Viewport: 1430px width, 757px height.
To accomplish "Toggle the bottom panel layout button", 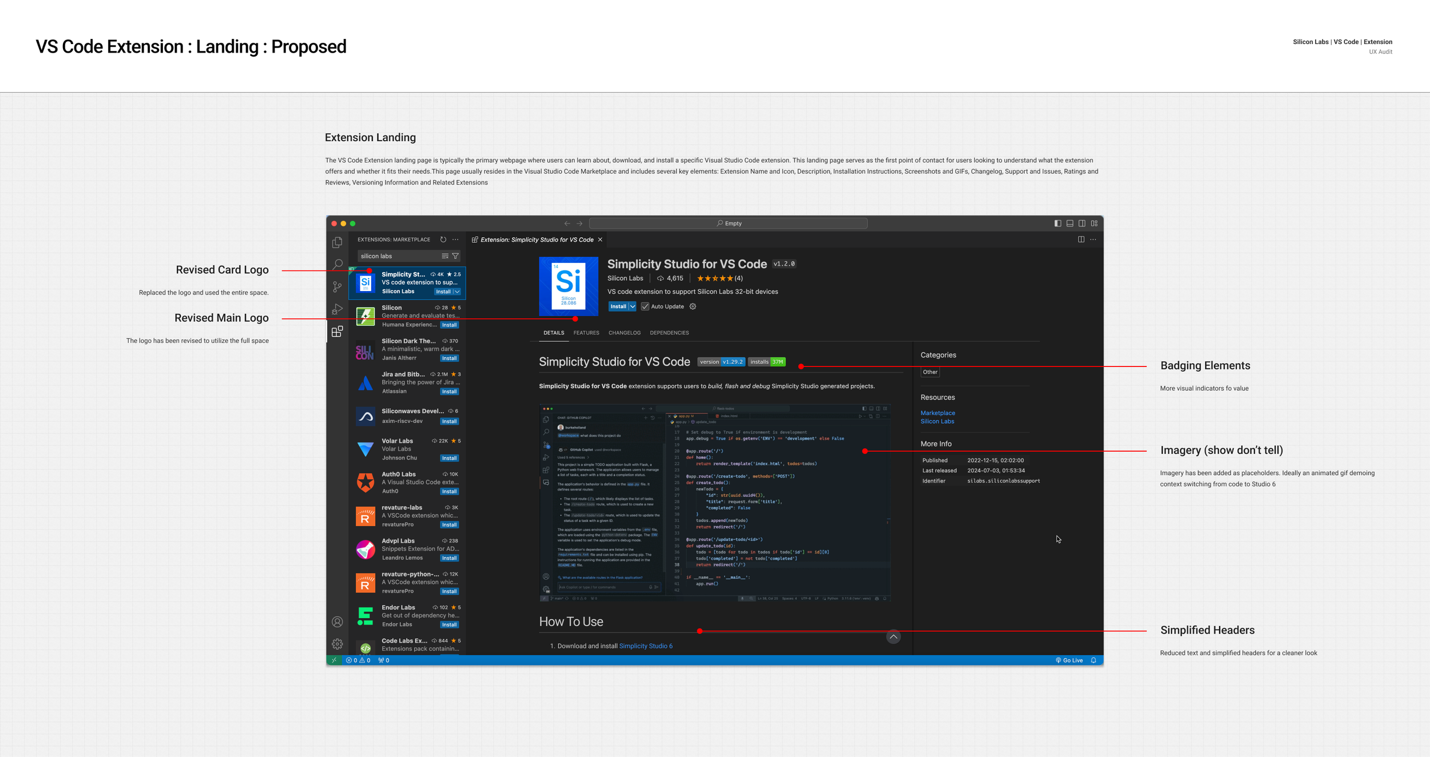I will [x=1070, y=224].
